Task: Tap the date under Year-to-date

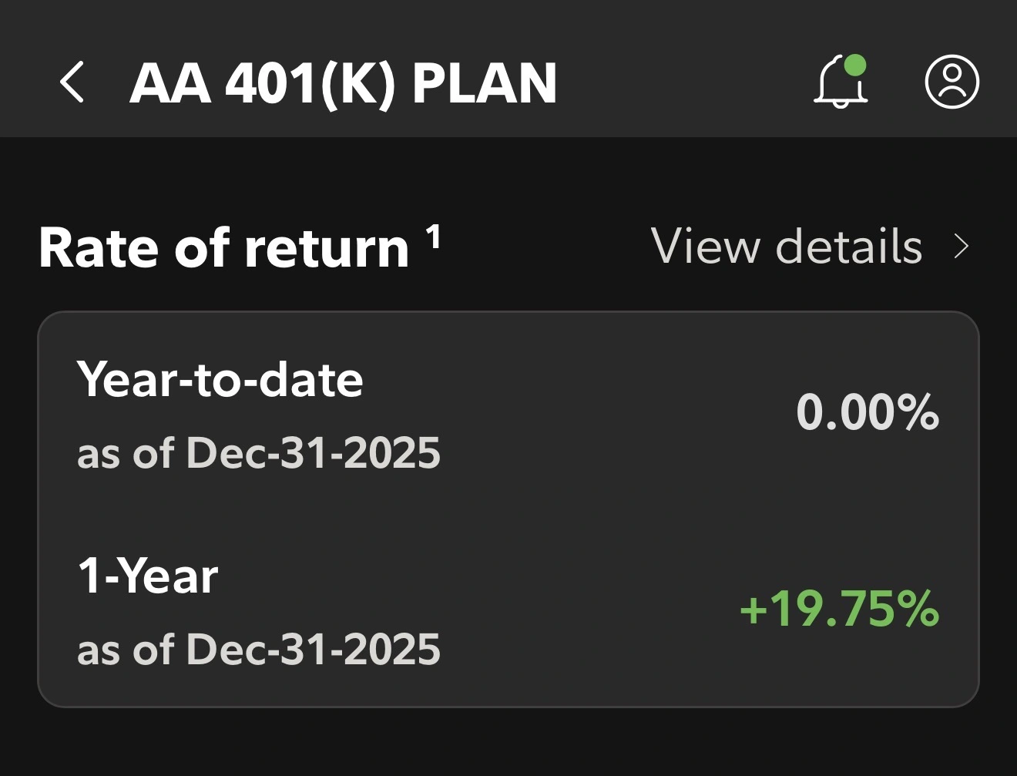Action: tap(259, 453)
